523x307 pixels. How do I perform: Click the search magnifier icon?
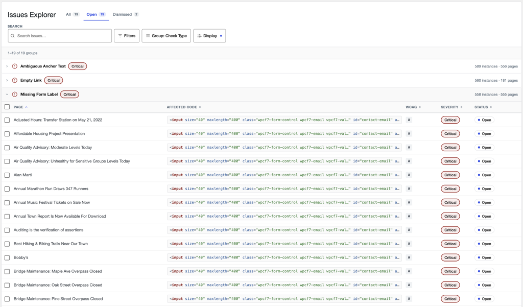tap(12, 36)
